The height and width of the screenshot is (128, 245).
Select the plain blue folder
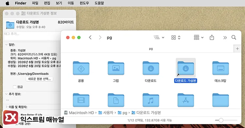[220, 100]
